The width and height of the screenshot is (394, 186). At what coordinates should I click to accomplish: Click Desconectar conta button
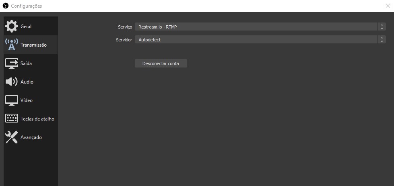click(x=161, y=63)
